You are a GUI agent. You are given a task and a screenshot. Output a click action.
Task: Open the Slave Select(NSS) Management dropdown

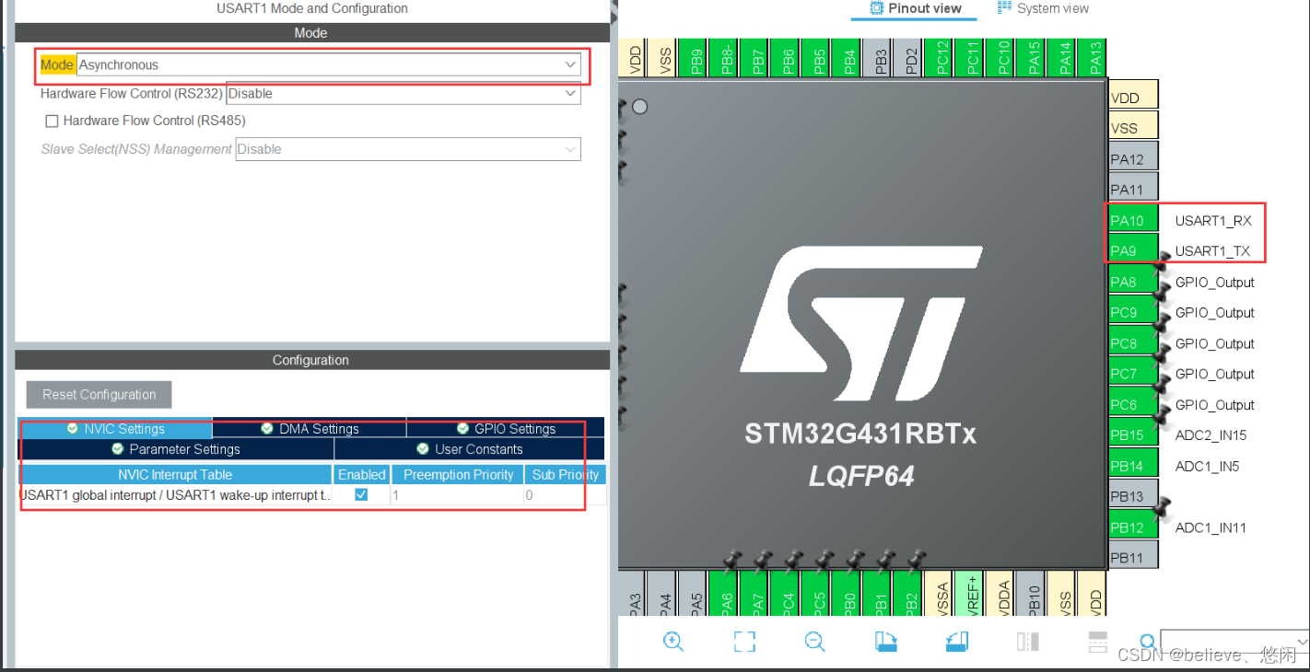click(x=569, y=149)
